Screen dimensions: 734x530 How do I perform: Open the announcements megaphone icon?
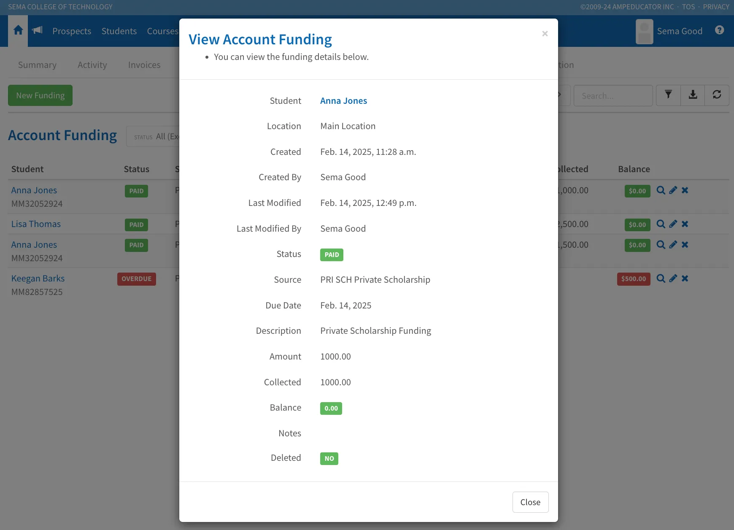[38, 30]
